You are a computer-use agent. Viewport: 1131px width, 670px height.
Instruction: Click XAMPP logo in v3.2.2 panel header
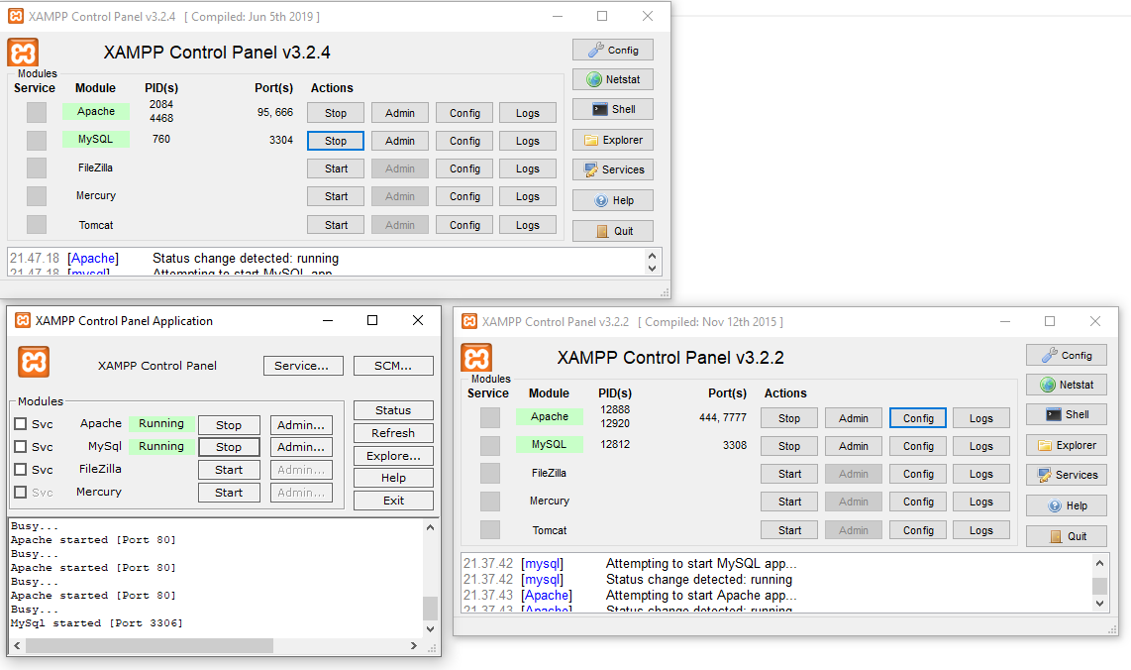476,358
